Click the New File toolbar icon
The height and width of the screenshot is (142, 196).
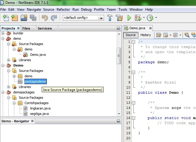pyautogui.click(x=6, y=18)
